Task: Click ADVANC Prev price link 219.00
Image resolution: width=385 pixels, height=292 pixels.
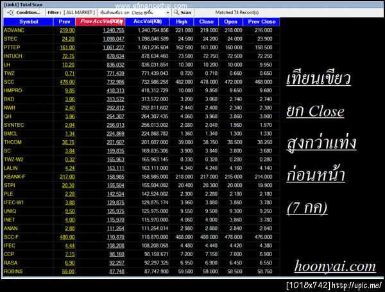Action: coord(67,30)
